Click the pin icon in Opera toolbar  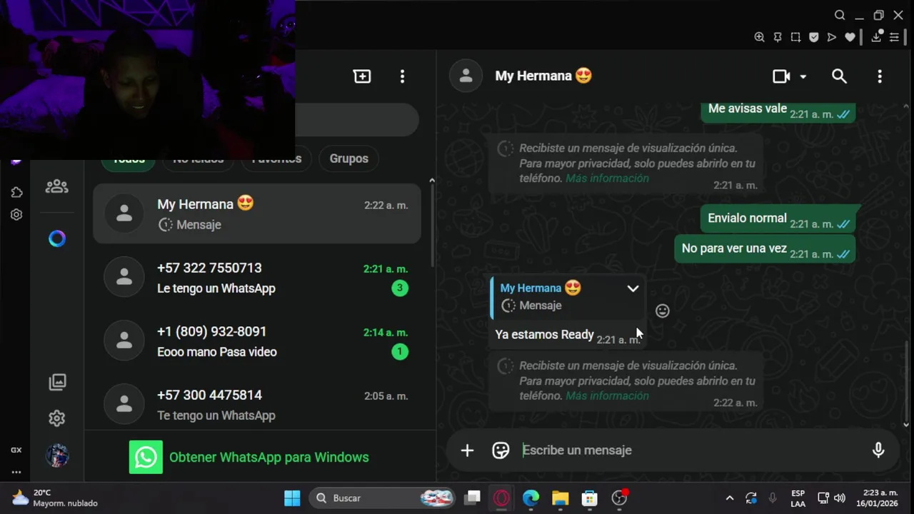[x=778, y=37]
